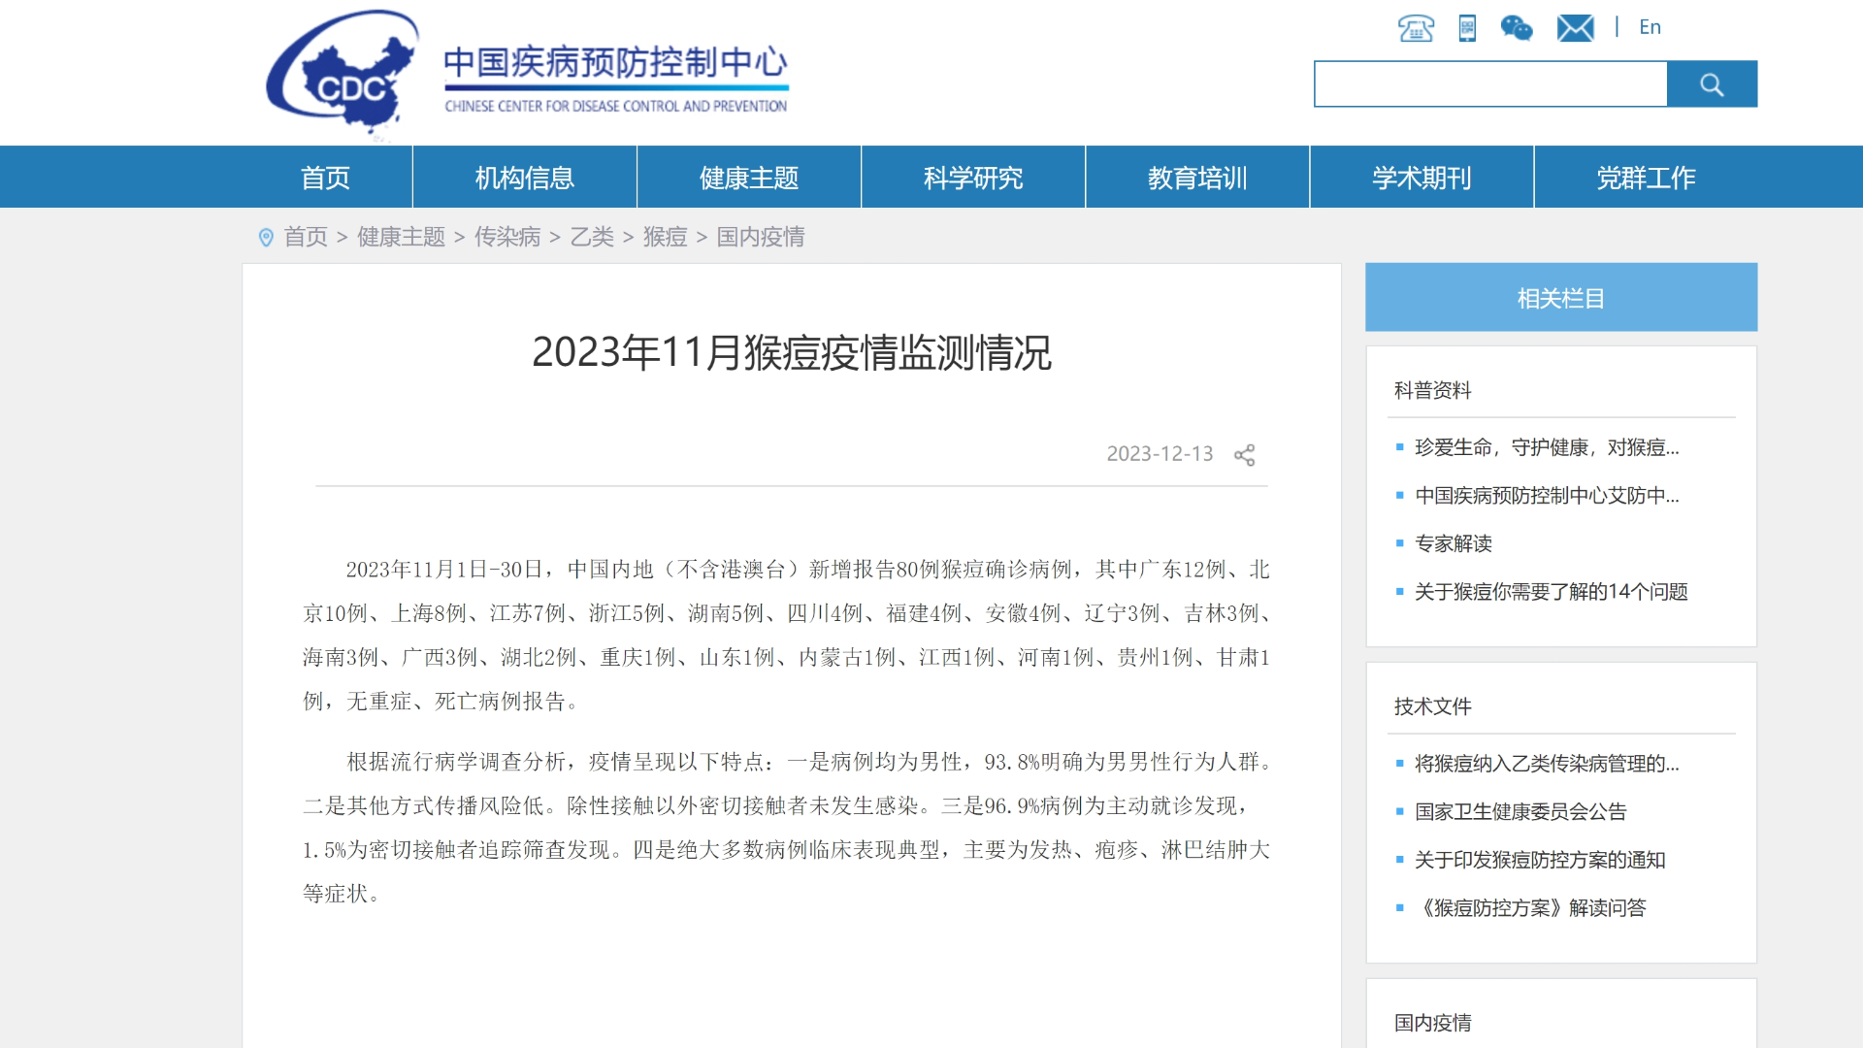1863x1048 pixels.
Task: Click the share icon next to the article date
Action: (1245, 454)
